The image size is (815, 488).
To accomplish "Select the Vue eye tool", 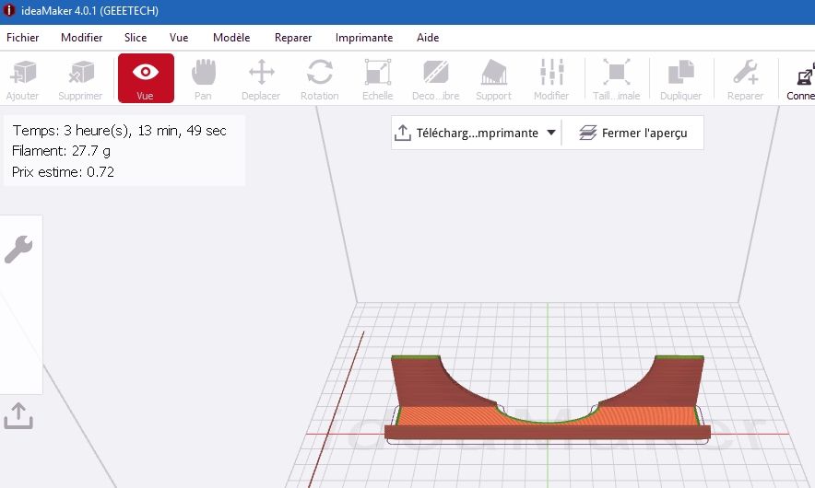I will click(x=146, y=78).
